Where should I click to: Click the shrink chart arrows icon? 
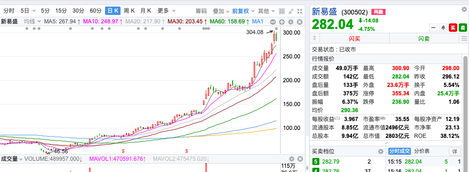(300, 11)
